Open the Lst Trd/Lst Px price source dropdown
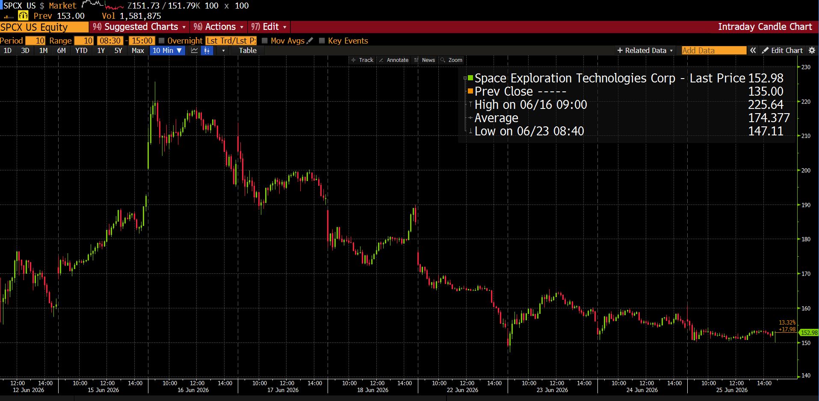This screenshot has width=819, height=401. click(231, 41)
